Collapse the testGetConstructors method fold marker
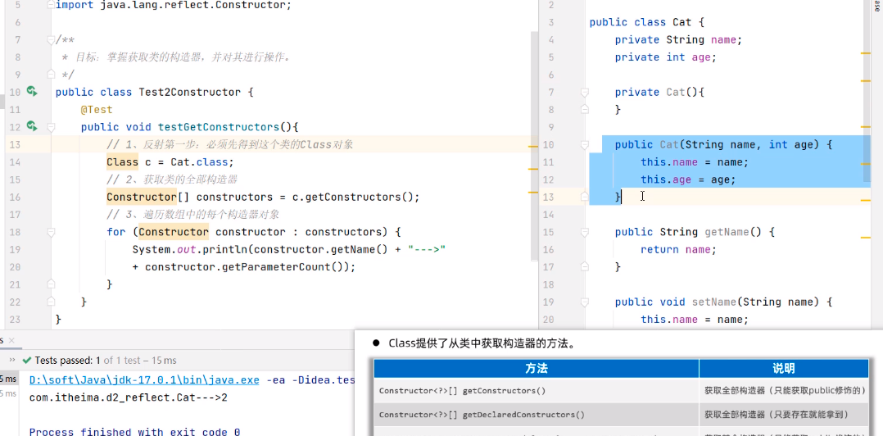This screenshot has width=883, height=436. [x=52, y=127]
